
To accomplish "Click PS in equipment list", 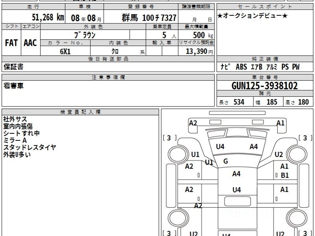I will (x=285, y=67).
